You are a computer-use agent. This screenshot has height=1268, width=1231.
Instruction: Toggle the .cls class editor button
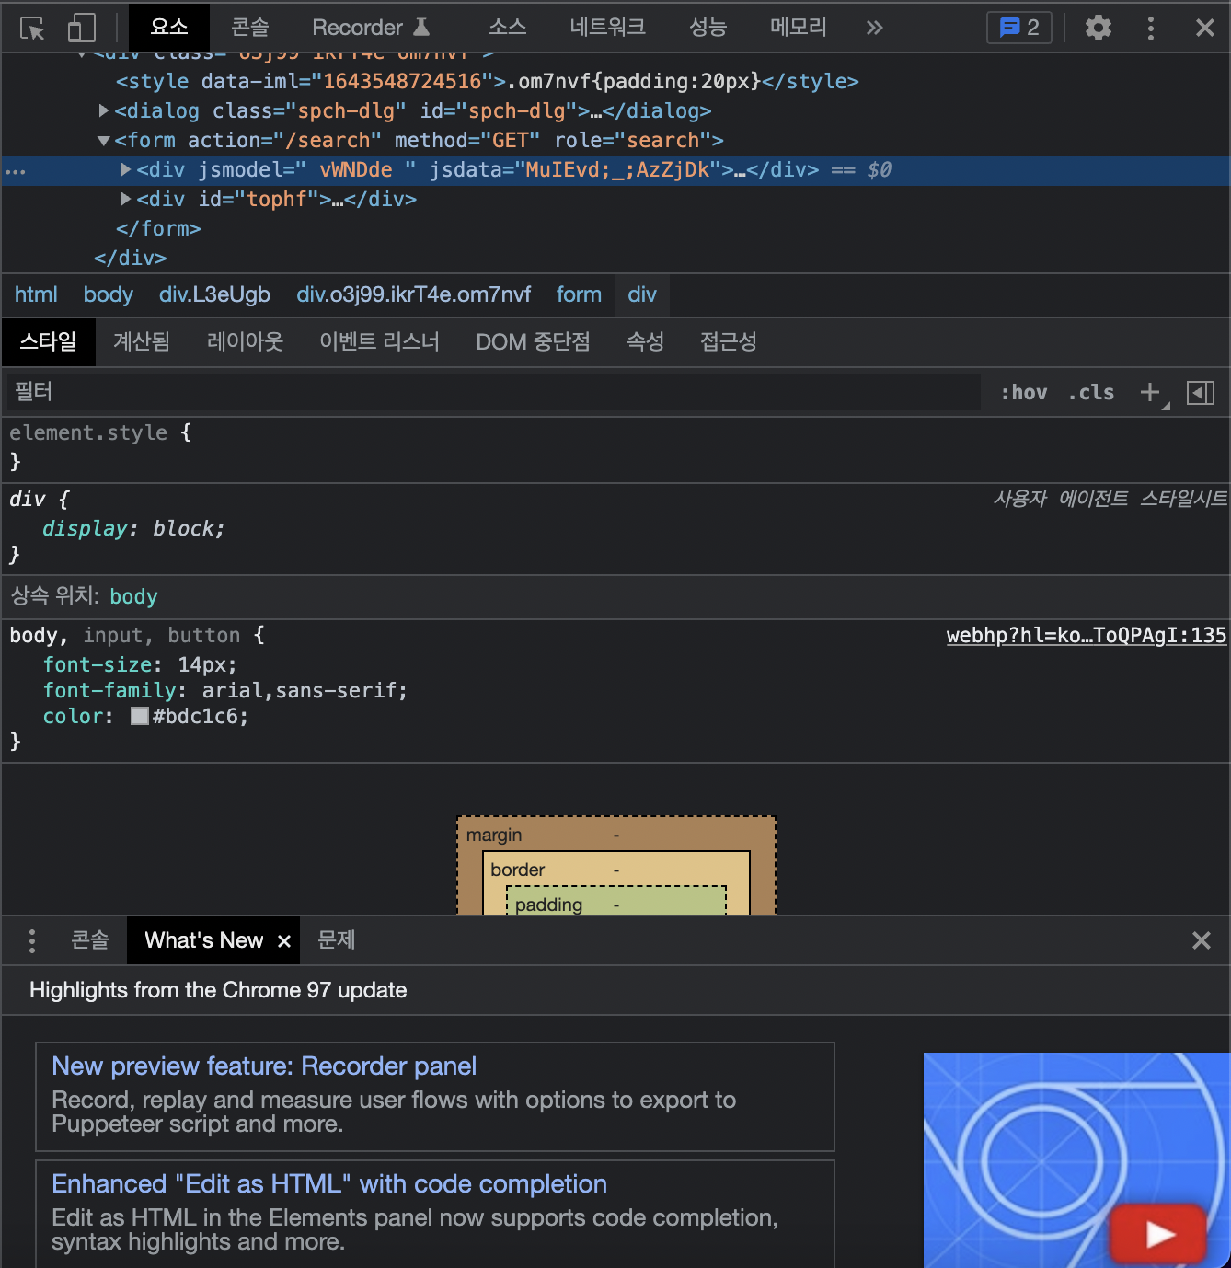point(1091,393)
